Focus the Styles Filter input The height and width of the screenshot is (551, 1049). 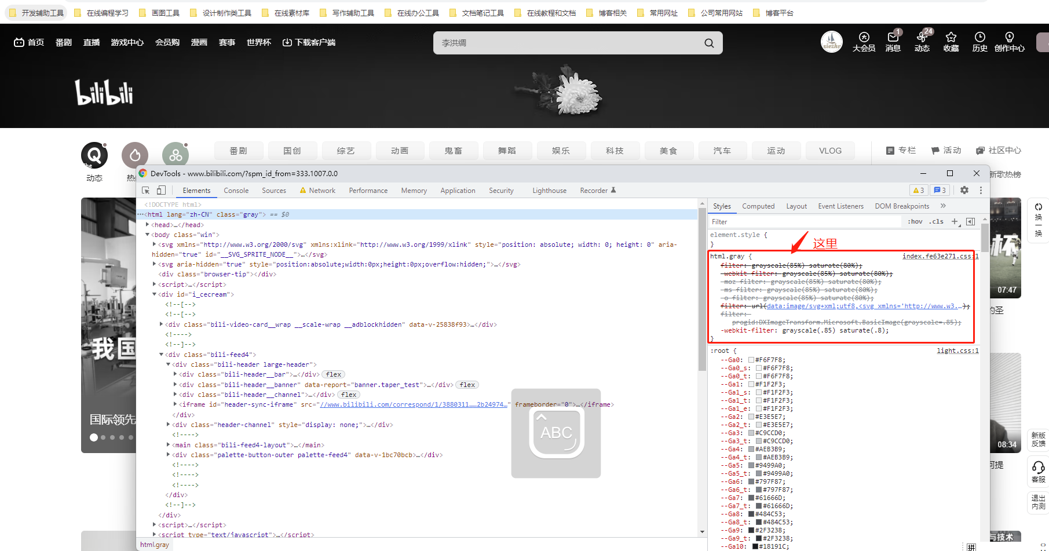coord(805,222)
